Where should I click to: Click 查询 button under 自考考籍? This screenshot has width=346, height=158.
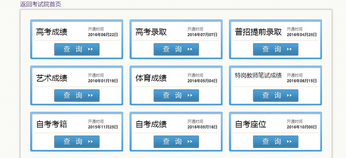[x=77, y=142]
